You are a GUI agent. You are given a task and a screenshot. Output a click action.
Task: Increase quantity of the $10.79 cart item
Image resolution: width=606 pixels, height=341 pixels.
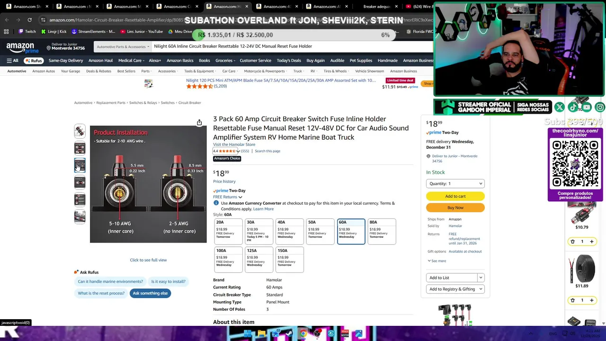point(591,242)
